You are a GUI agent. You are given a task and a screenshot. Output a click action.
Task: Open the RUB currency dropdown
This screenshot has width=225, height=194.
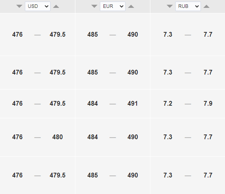[188, 6]
